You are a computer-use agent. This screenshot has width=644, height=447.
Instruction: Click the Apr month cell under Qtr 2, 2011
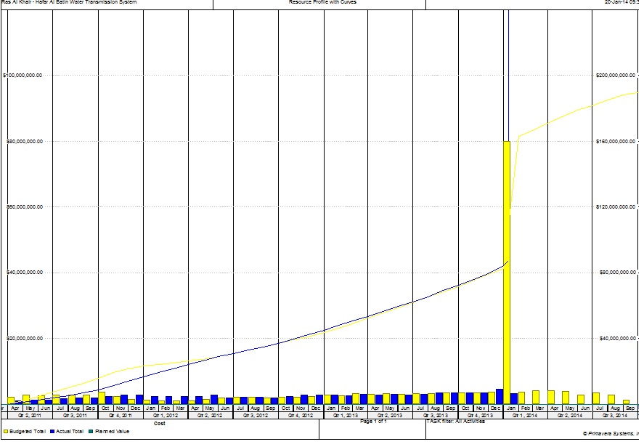click(15, 408)
